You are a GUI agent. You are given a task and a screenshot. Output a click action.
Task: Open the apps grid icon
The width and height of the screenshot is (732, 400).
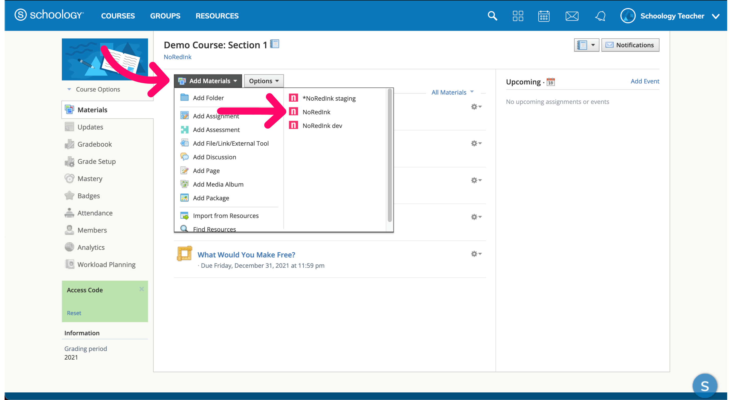pos(518,16)
